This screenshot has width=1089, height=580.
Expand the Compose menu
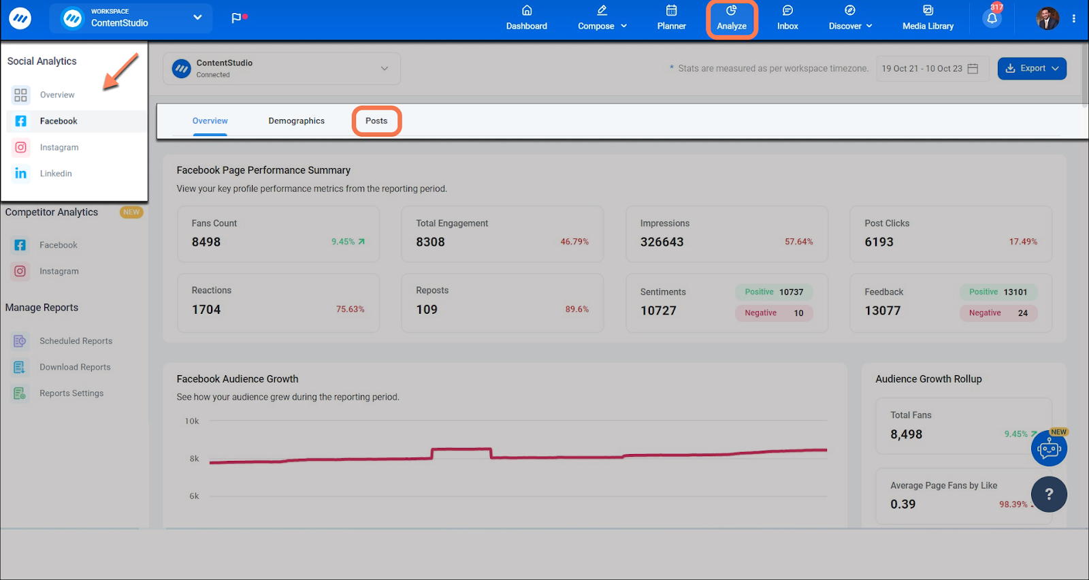click(x=602, y=18)
